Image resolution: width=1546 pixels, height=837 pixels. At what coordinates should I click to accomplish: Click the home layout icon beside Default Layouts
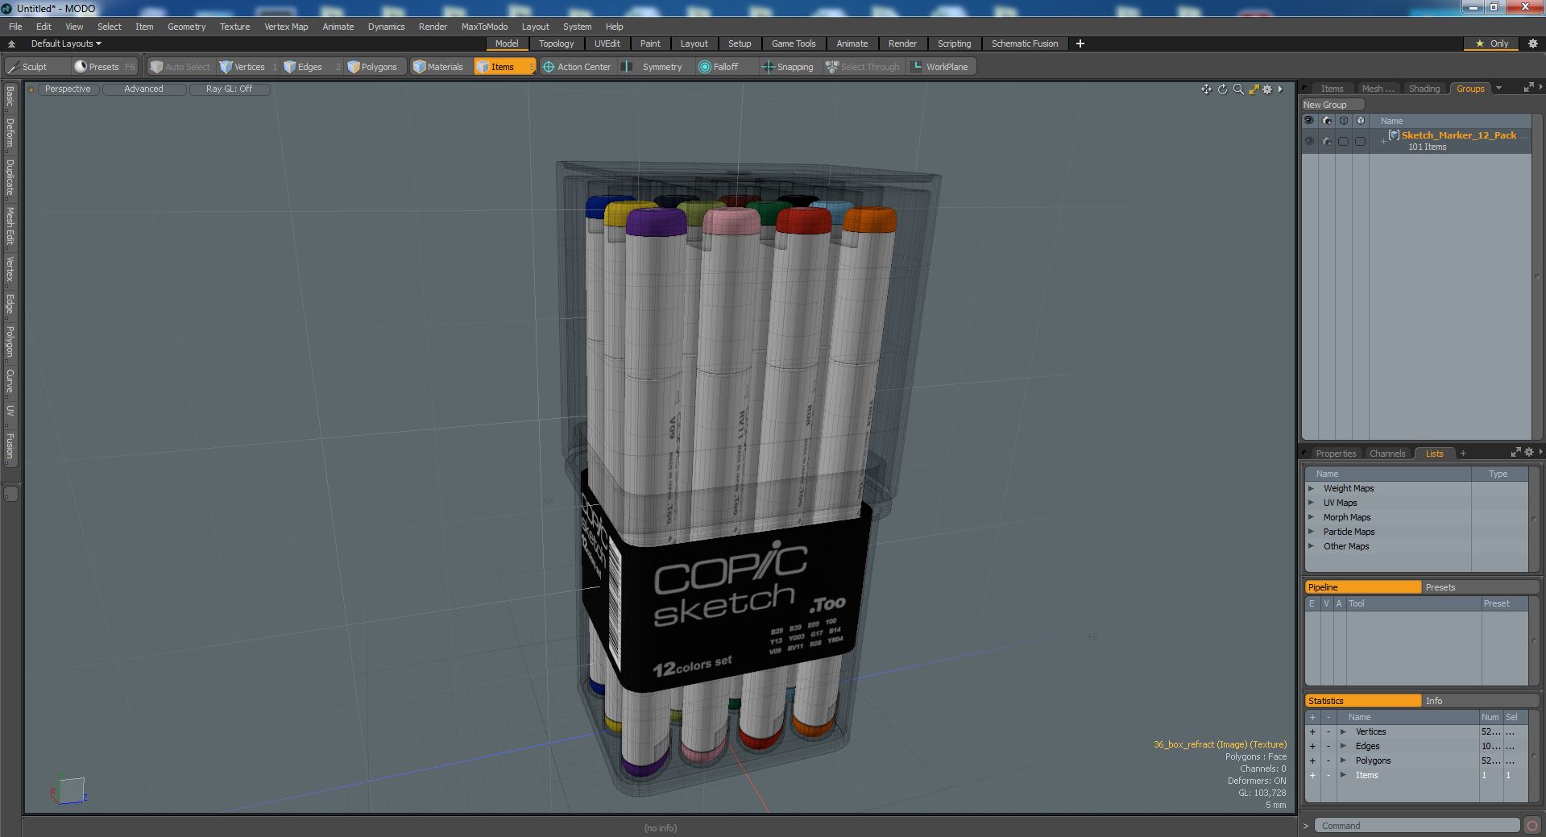tap(11, 44)
